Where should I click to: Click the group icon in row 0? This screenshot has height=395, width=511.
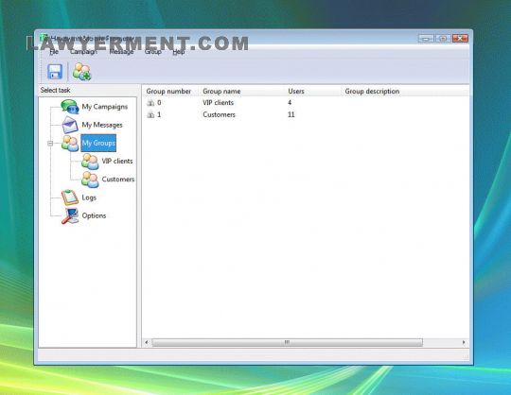(x=150, y=103)
